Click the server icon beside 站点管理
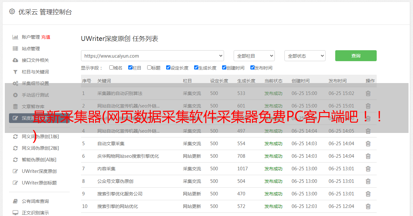 [15, 49]
